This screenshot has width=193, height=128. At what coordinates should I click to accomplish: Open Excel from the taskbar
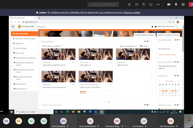[x=68, y=112]
